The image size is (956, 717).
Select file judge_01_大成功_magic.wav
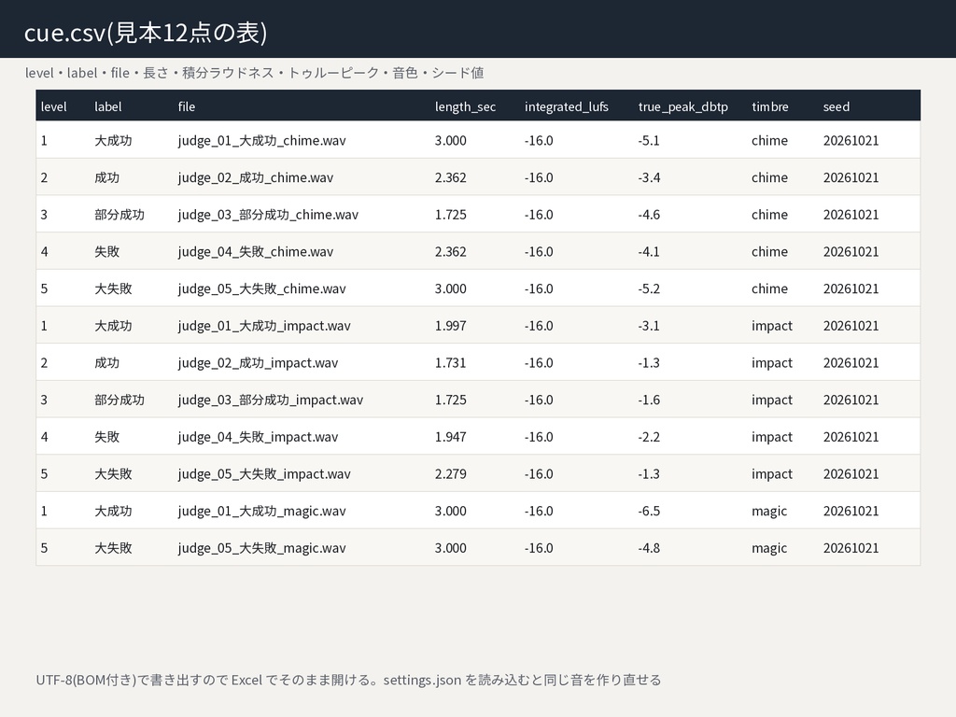pyautogui.click(x=261, y=512)
